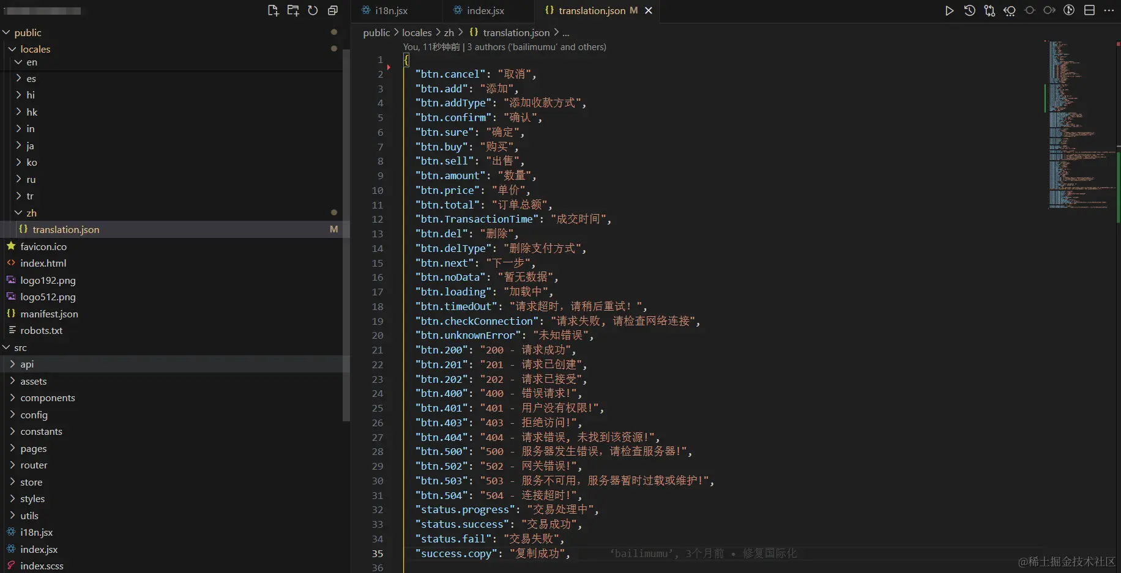This screenshot has width=1121, height=573.
Task: Click the Explorer vertical scrollbar
Action: (346, 235)
